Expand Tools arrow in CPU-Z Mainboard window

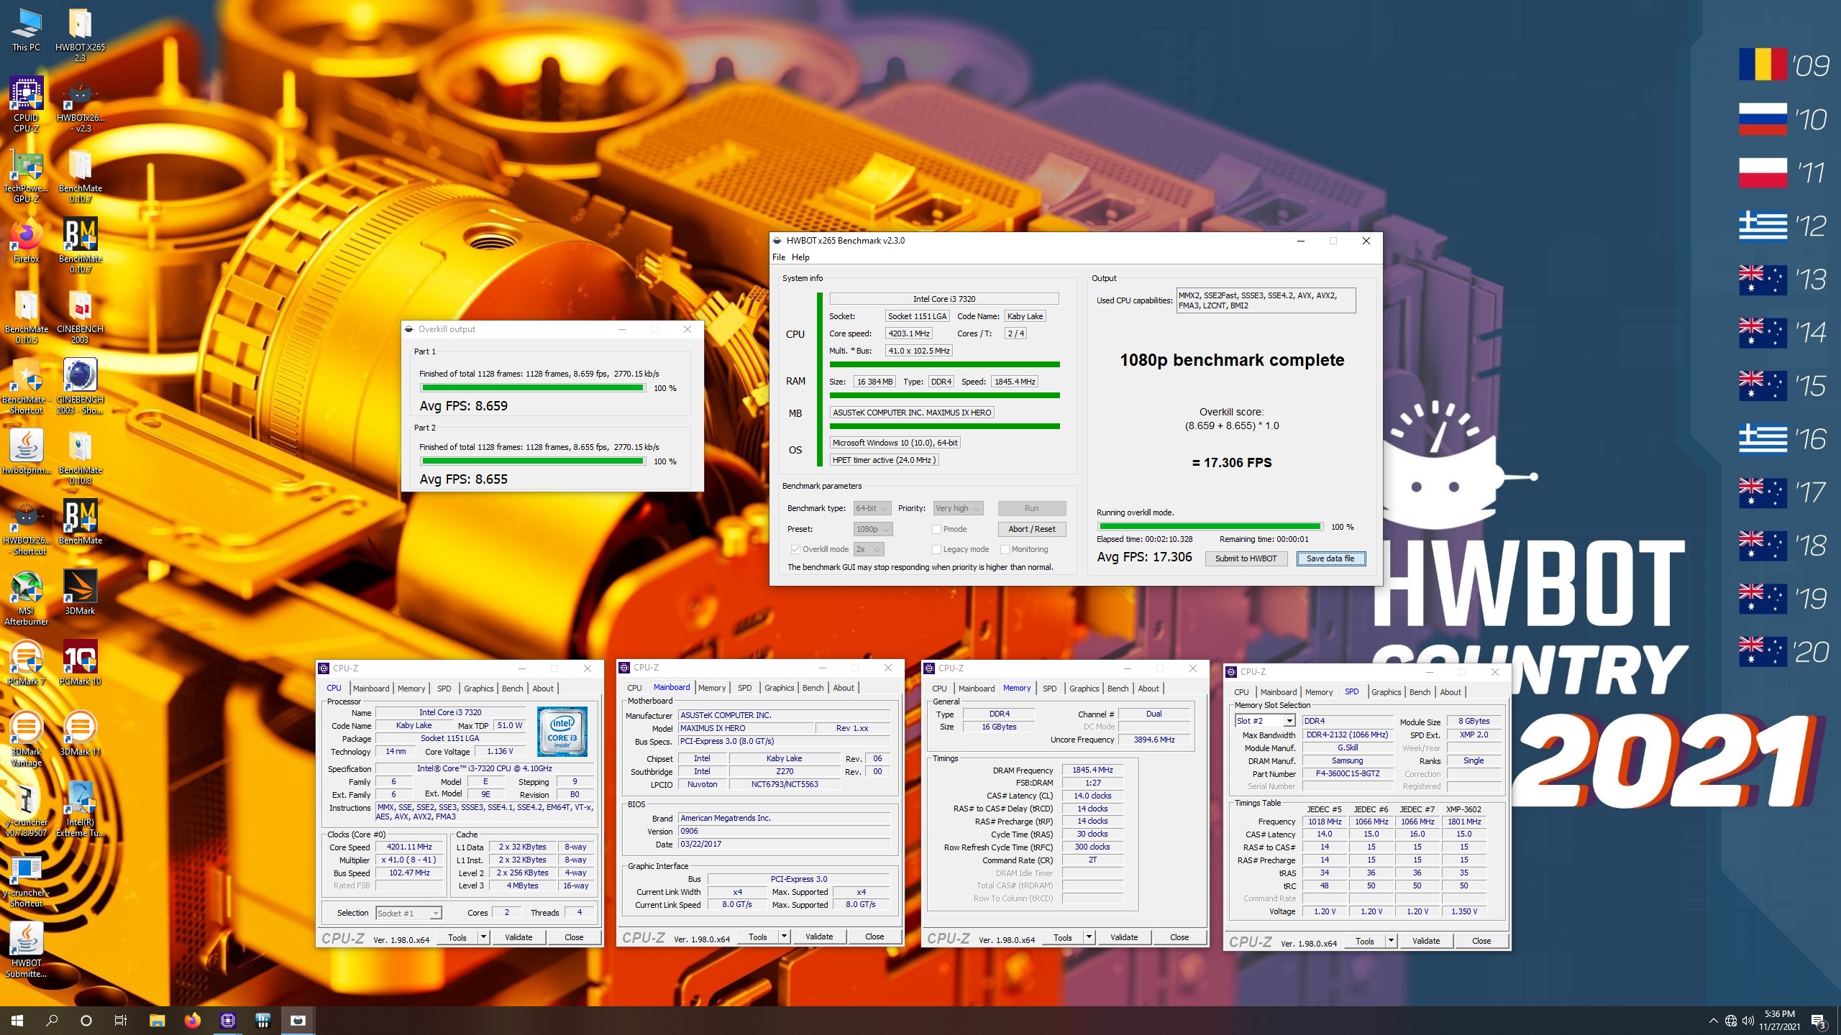pyautogui.click(x=784, y=937)
